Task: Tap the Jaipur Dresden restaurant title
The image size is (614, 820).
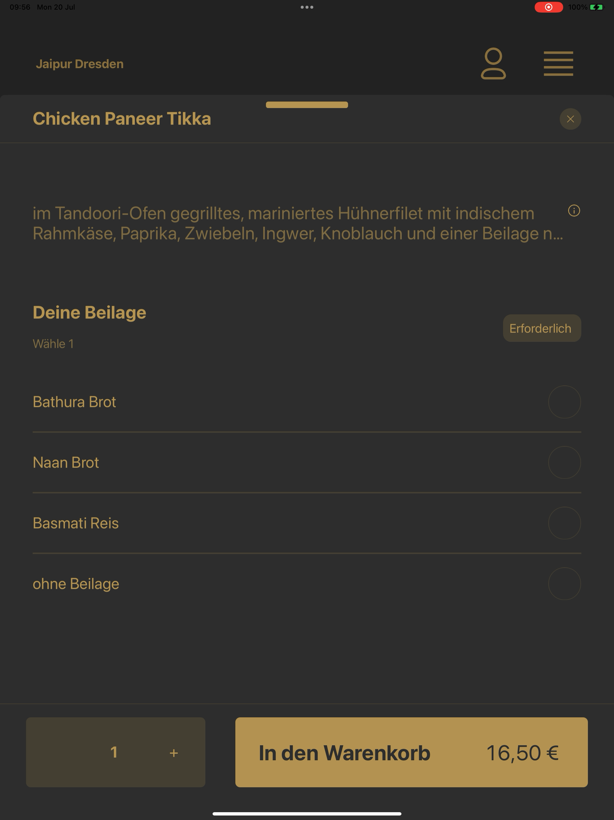Action: point(80,64)
